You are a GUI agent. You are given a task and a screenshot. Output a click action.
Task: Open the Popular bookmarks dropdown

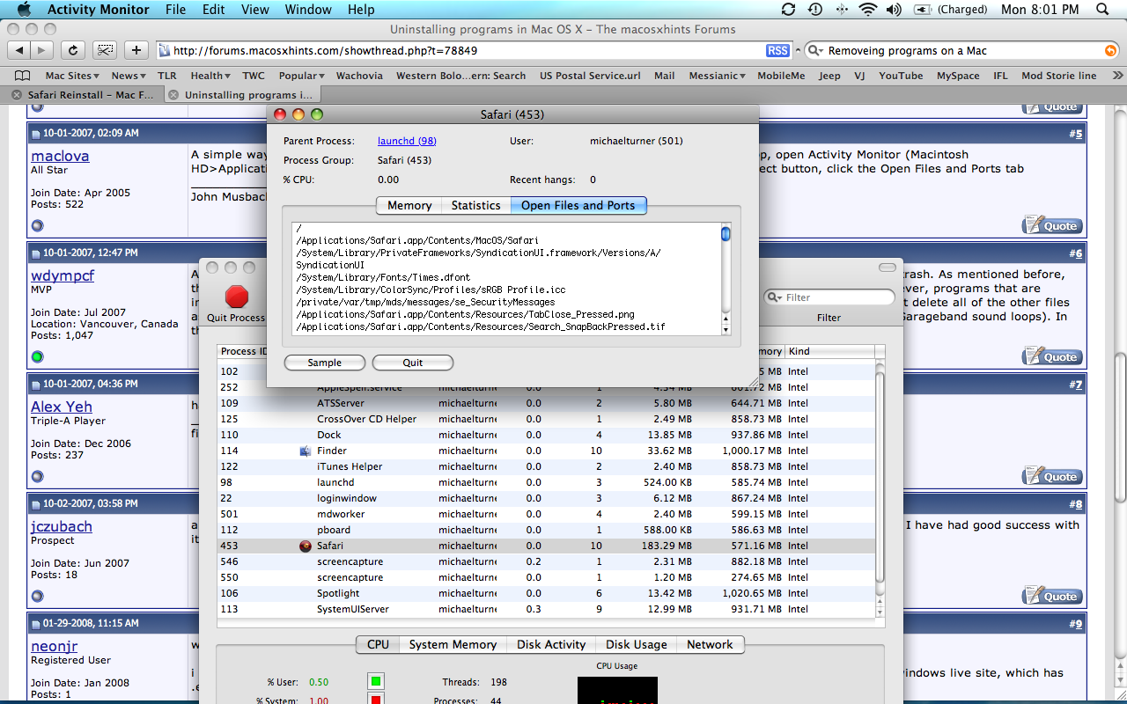pyautogui.click(x=302, y=76)
